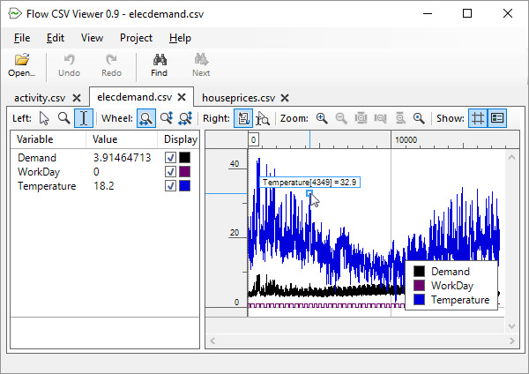Screen dimensions: 529x374
Task: Select the Left arrow pointer tool
Action: [44, 118]
